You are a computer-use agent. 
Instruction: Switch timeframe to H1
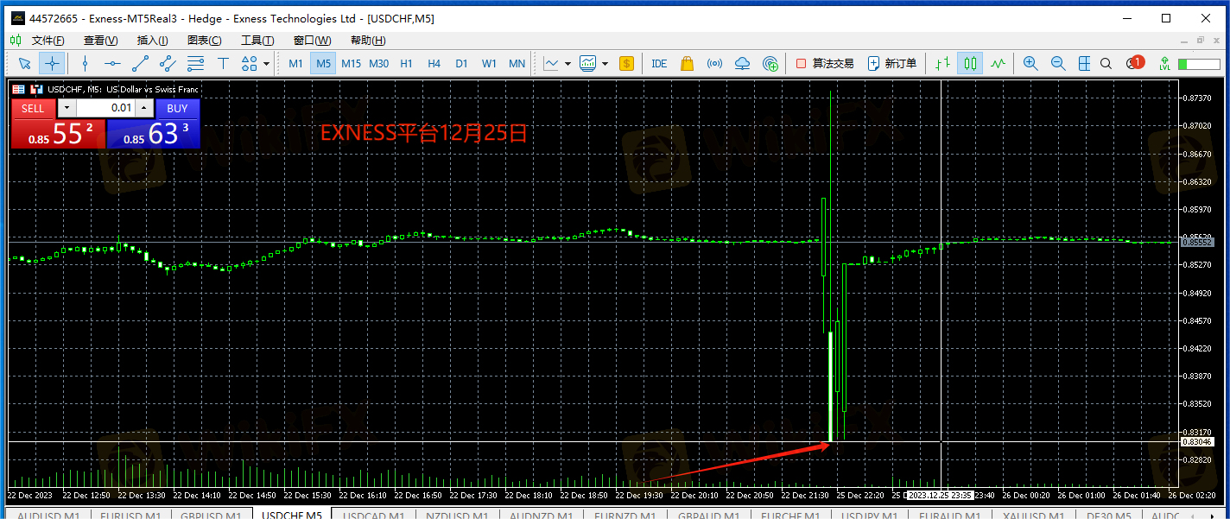pos(407,63)
